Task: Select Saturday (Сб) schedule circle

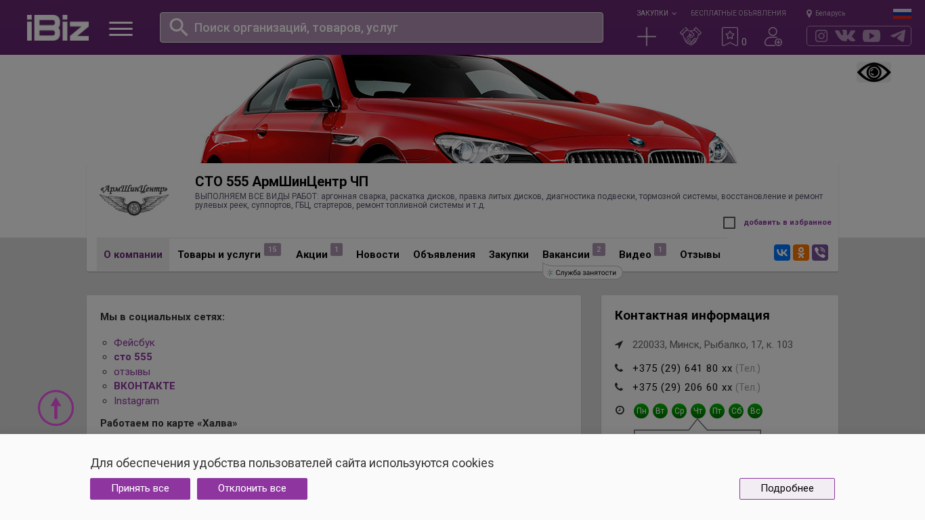Action: (736, 411)
